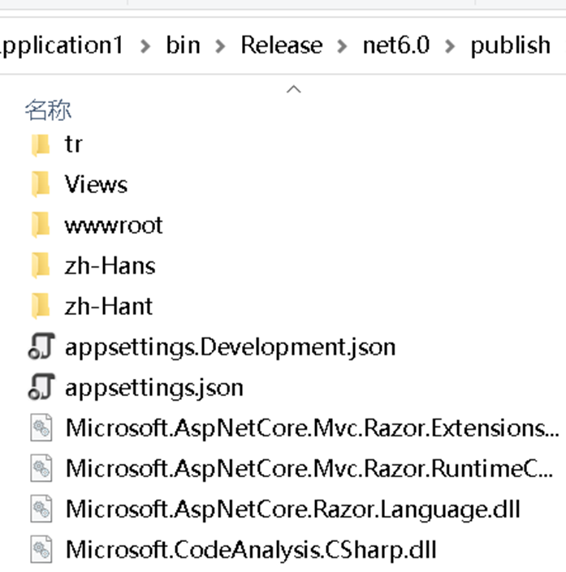Click the Microsoft.CodeAnalysis.CSharp.dll file icon
566x572 pixels.
click(41, 549)
